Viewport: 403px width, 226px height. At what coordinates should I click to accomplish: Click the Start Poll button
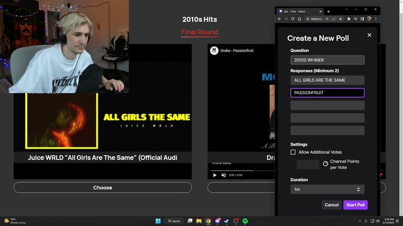[355, 205]
